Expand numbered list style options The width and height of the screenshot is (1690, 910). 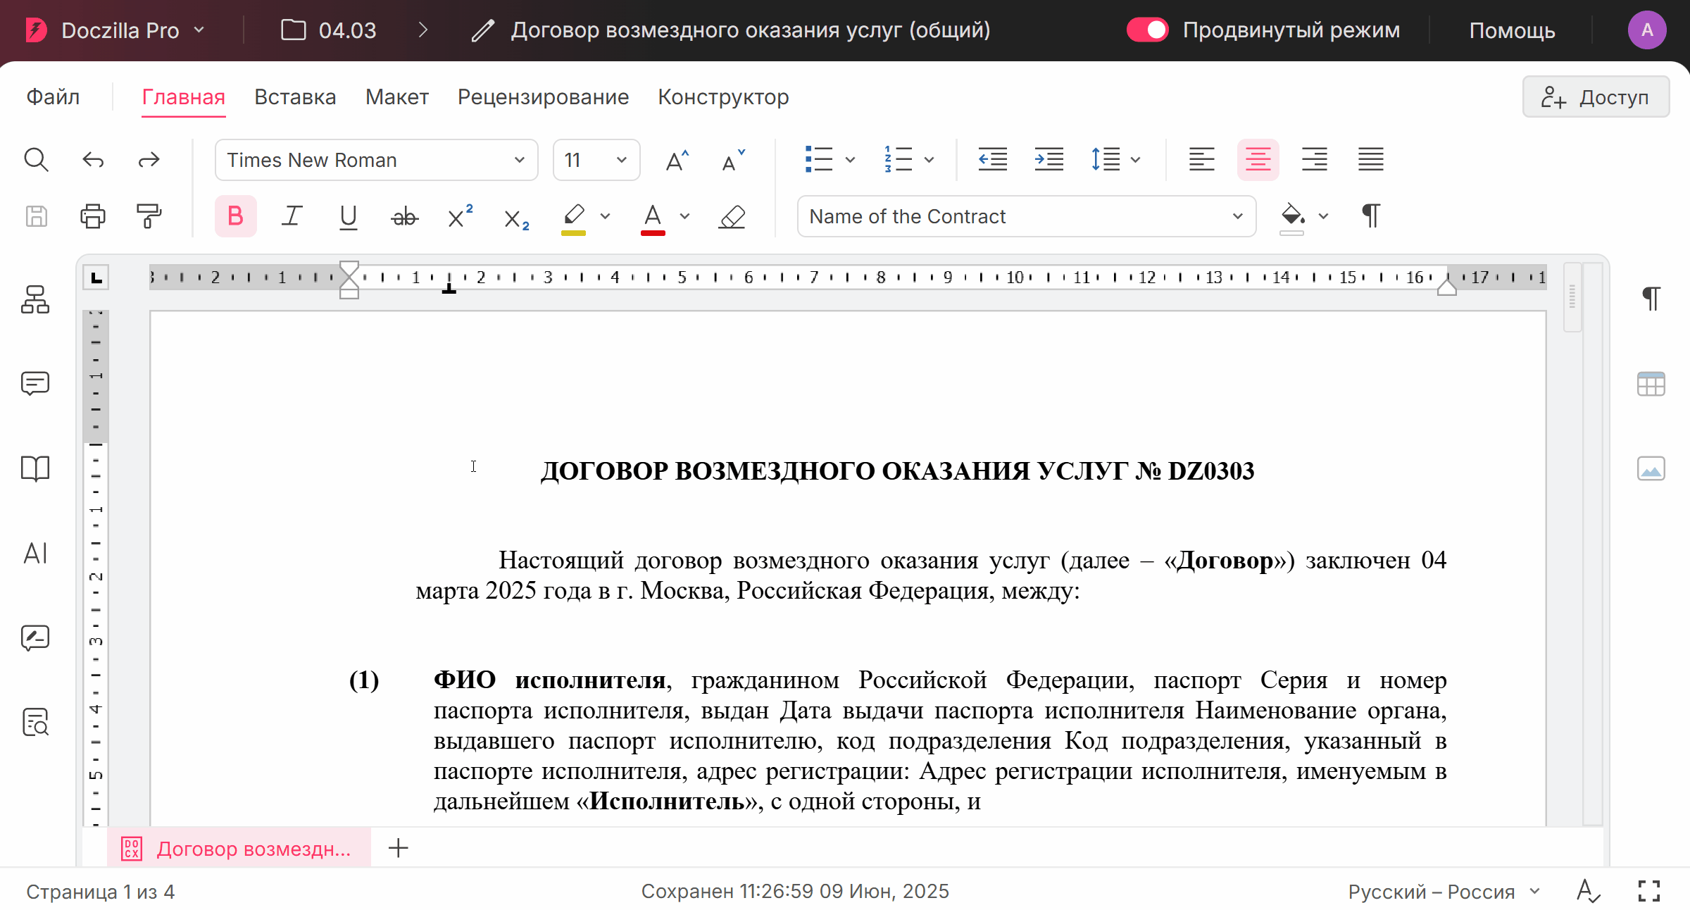[929, 160]
